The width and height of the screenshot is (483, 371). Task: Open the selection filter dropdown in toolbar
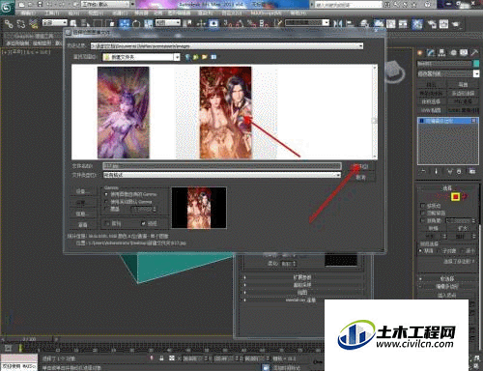[x=55, y=23]
